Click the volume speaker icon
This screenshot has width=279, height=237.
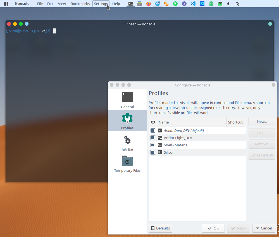[x=228, y=4]
